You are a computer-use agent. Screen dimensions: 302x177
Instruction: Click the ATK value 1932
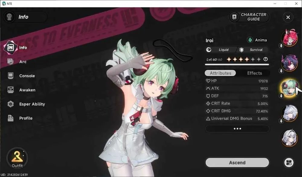[x=264, y=89]
